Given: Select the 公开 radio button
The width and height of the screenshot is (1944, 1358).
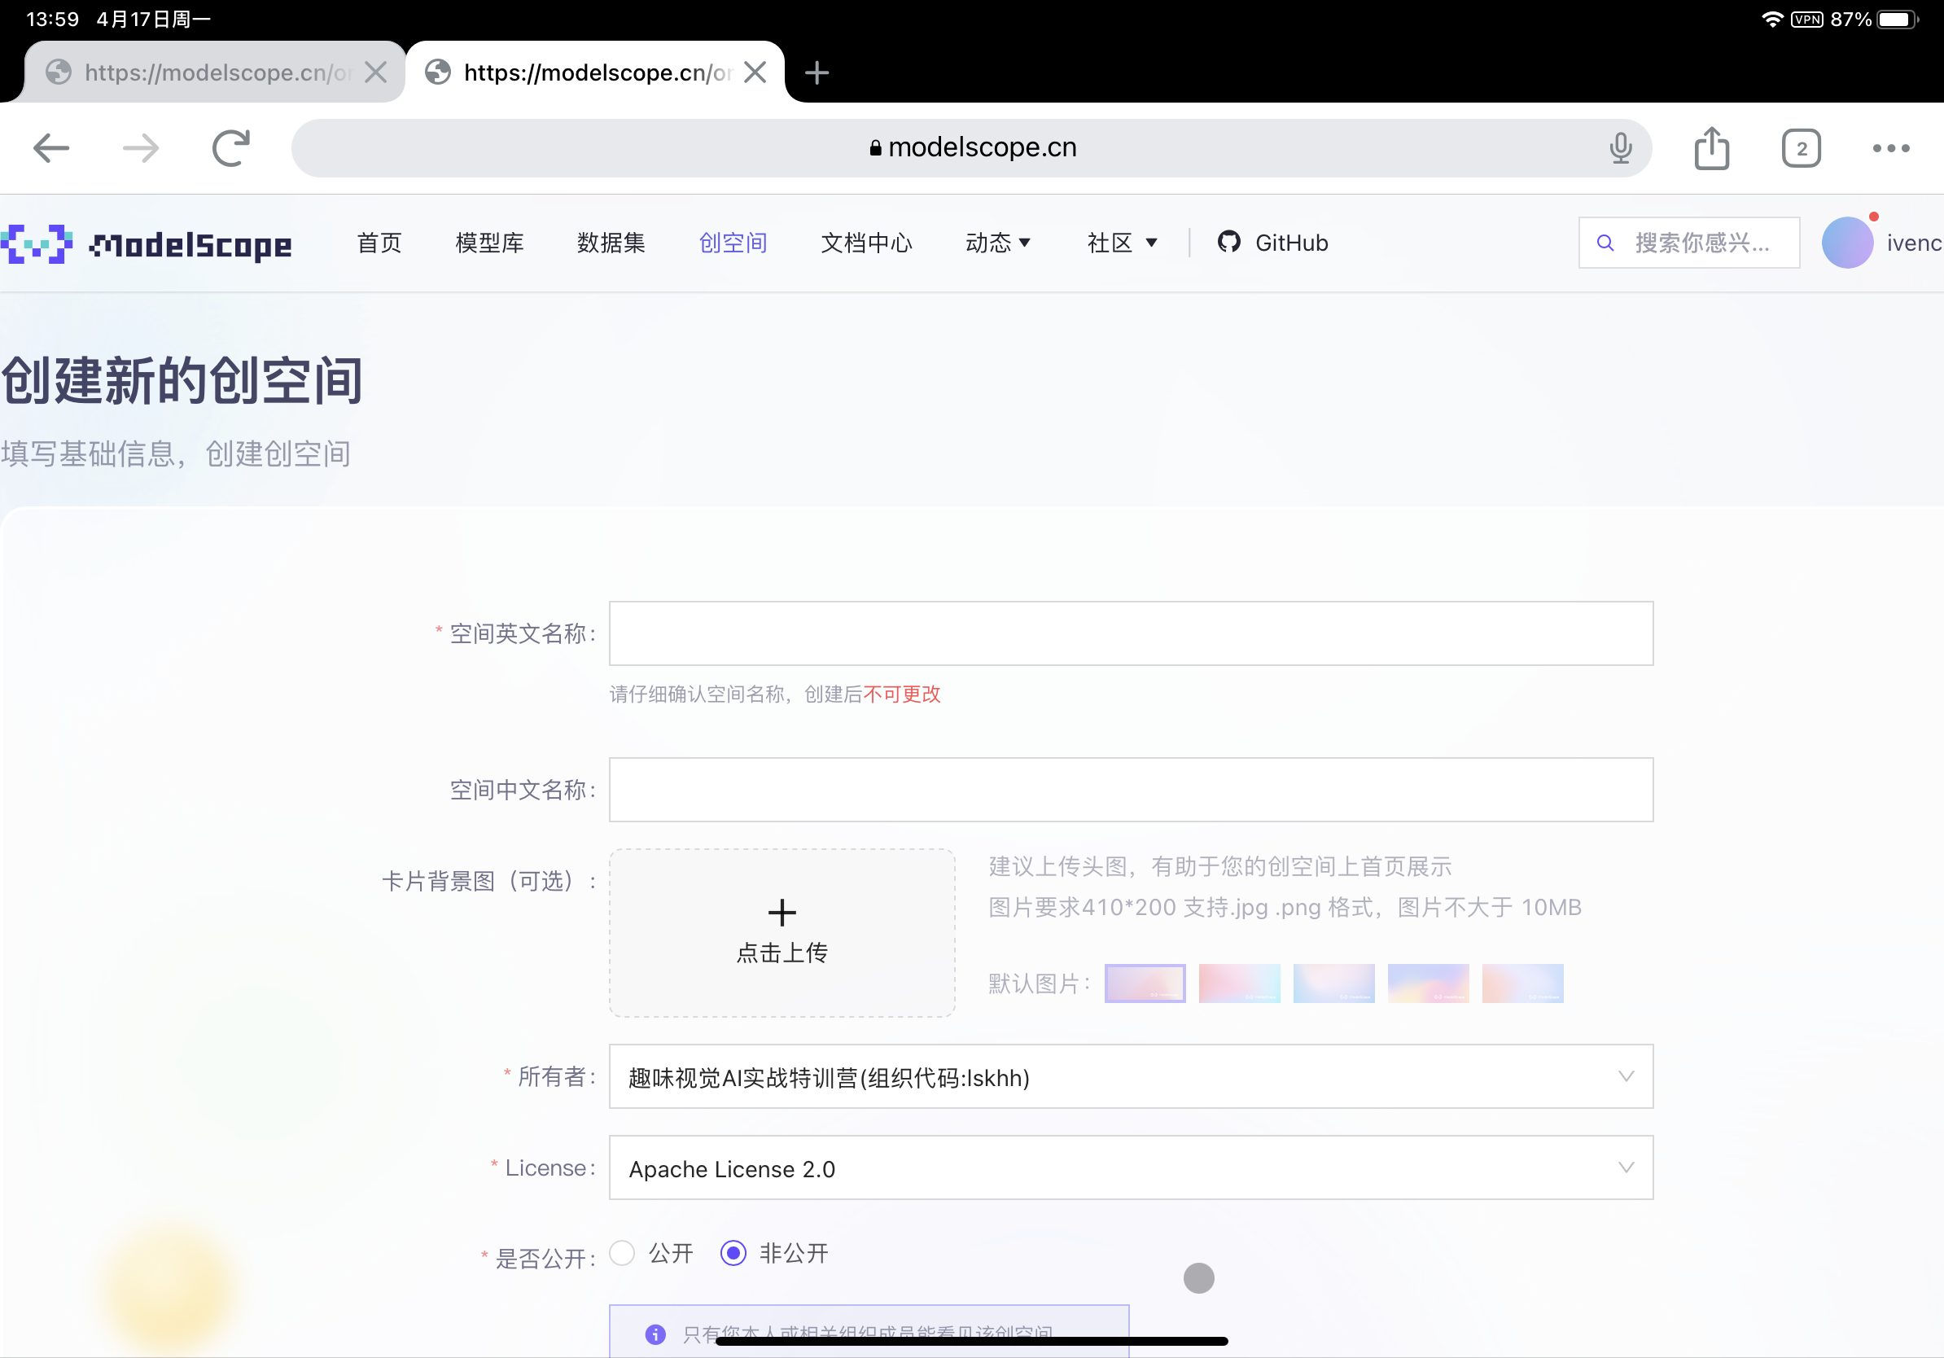Looking at the screenshot, I should [622, 1254].
